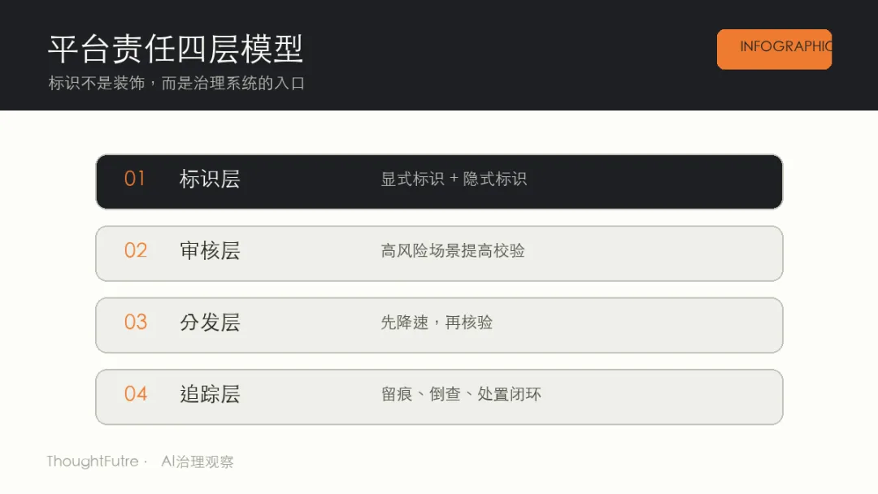Click the text 留痕、倒查、处置闭环
Screen dimensions: 878x494
461,394
